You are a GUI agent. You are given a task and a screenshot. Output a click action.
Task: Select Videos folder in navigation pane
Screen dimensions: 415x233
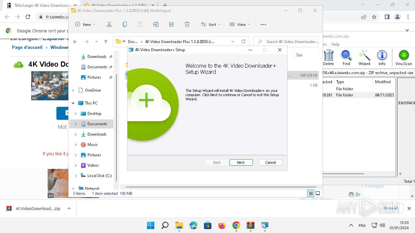coord(93,165)
